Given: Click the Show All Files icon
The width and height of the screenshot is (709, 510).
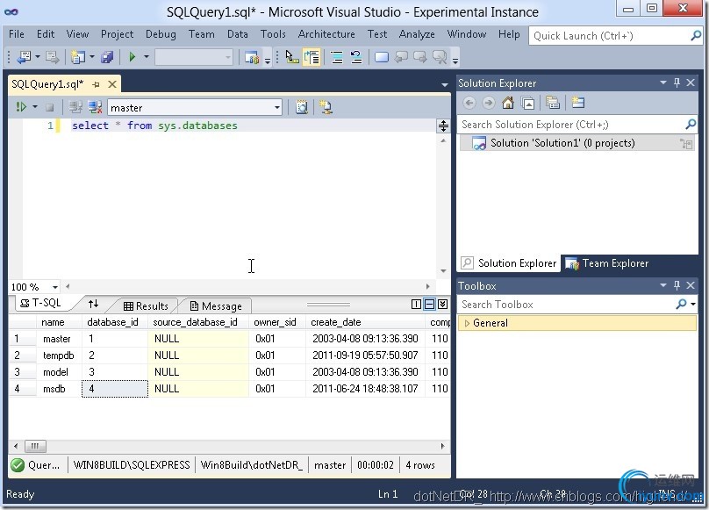Looking at the screenshot, I should (x=553, y=104).
